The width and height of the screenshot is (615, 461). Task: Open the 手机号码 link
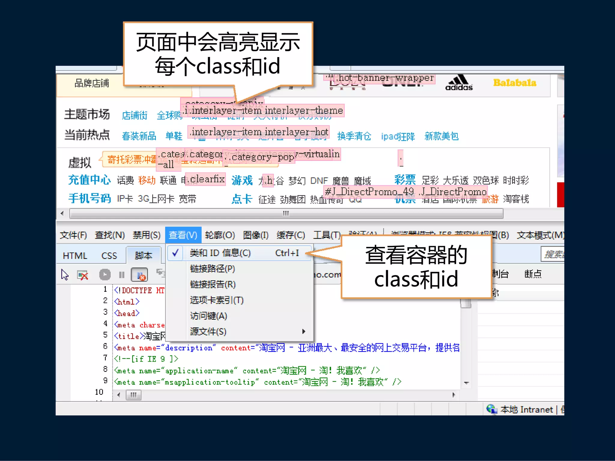(89, 198)
